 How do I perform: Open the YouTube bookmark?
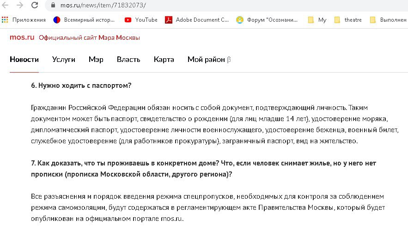(x=141, y=20)
